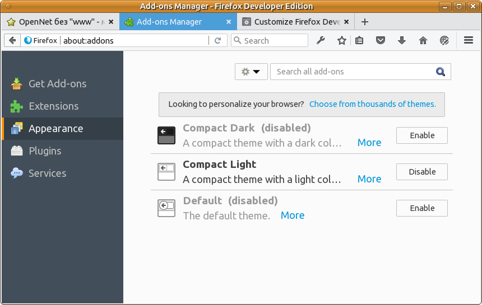Open the Choose from thousands of themes link
482x305 pixels.
tap(373, 104)
